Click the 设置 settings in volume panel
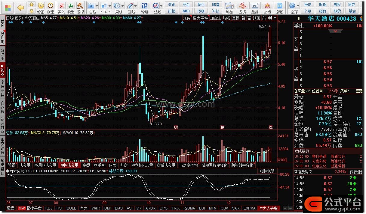This screenshot has height=214, width=366. [x=12, y=165]
